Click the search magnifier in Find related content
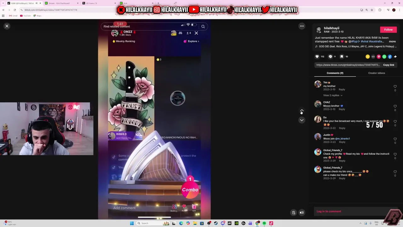This screenshot has height=227, width=403. (203, 26)
